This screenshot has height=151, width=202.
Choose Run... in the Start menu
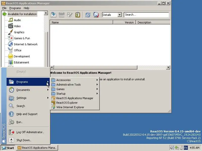(28, 122)
